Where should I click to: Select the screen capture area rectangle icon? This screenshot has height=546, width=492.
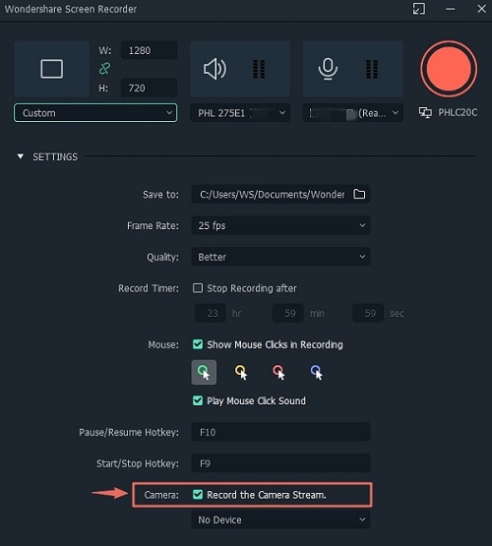[52, 69]
